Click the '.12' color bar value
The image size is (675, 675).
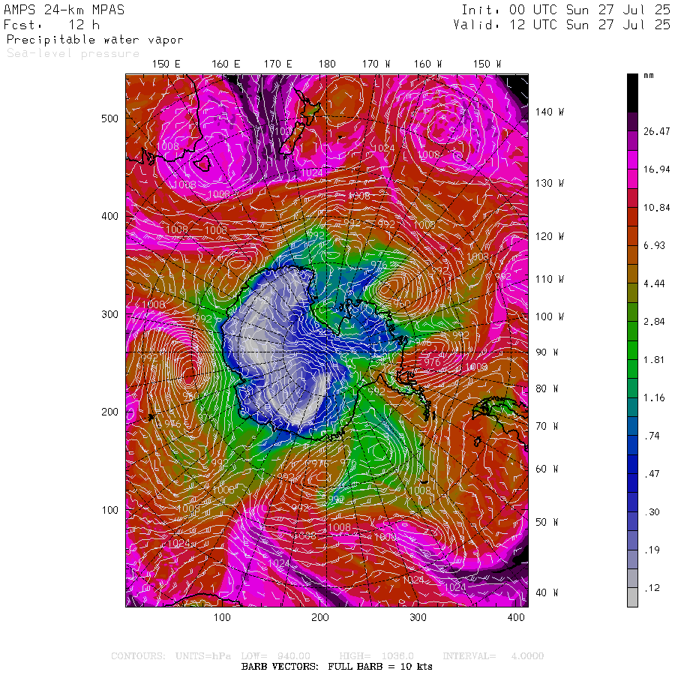tap(652, 588)
